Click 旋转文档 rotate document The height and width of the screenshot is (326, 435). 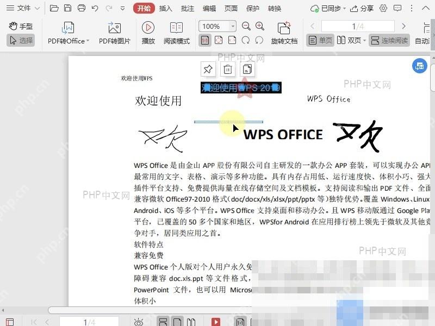click(284, 33)
